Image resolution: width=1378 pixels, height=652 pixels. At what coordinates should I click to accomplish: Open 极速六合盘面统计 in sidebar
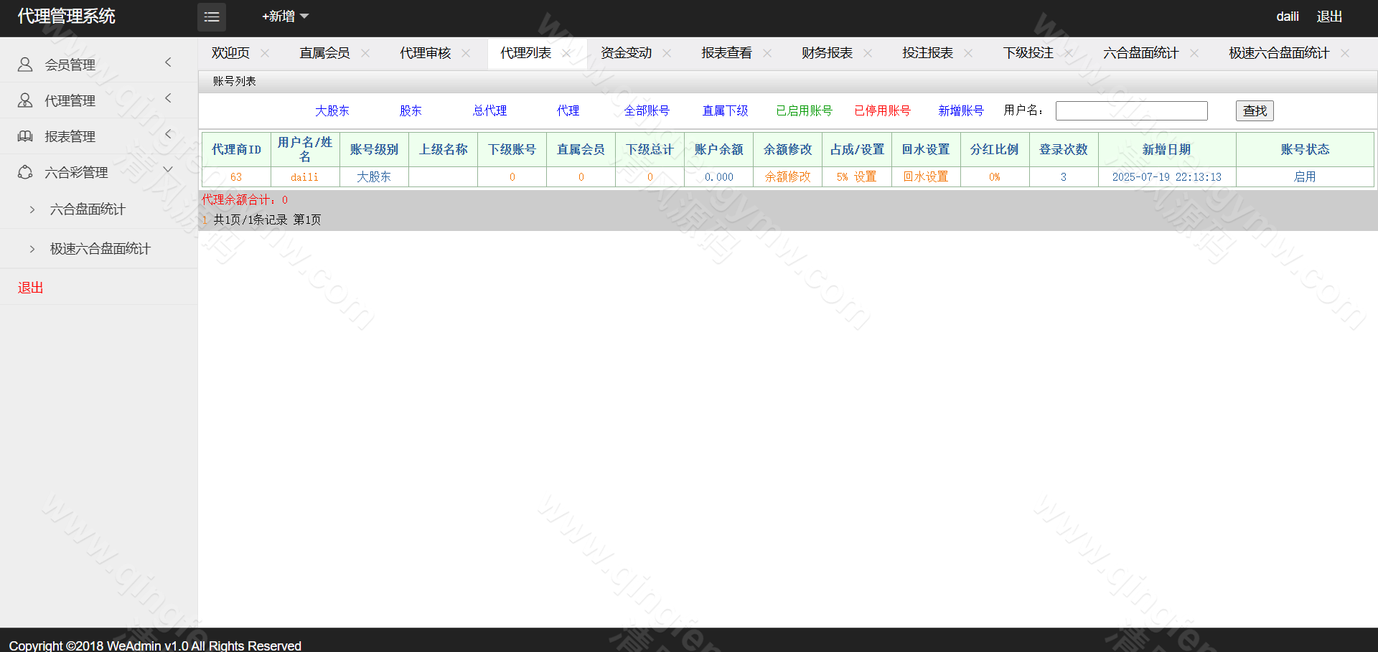tap(100, 249)
